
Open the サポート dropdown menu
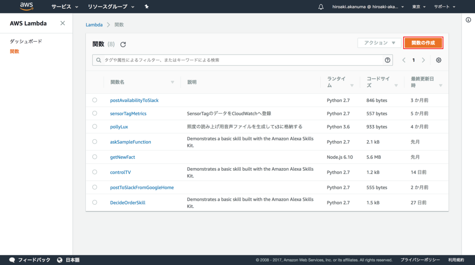point(444,6)
